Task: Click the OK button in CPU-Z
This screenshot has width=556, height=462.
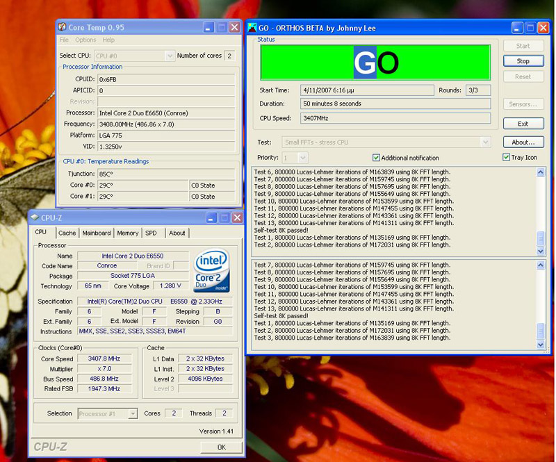Action: [222, 447]
